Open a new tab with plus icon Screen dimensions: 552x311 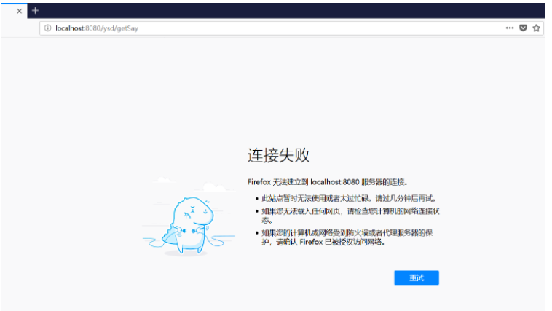pos(35,11)
